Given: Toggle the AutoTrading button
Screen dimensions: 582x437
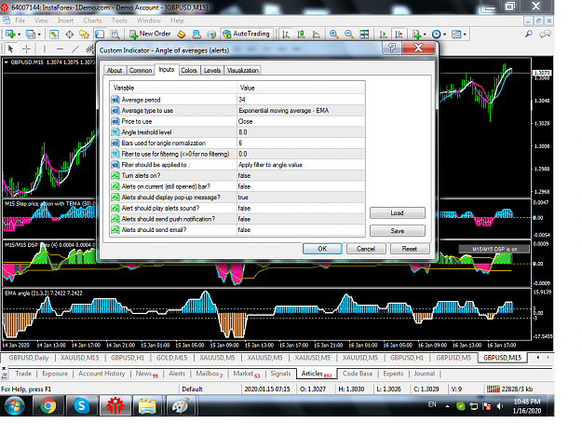Looking at the screenshot, I should pyautogui.click(x=246, y=34).
